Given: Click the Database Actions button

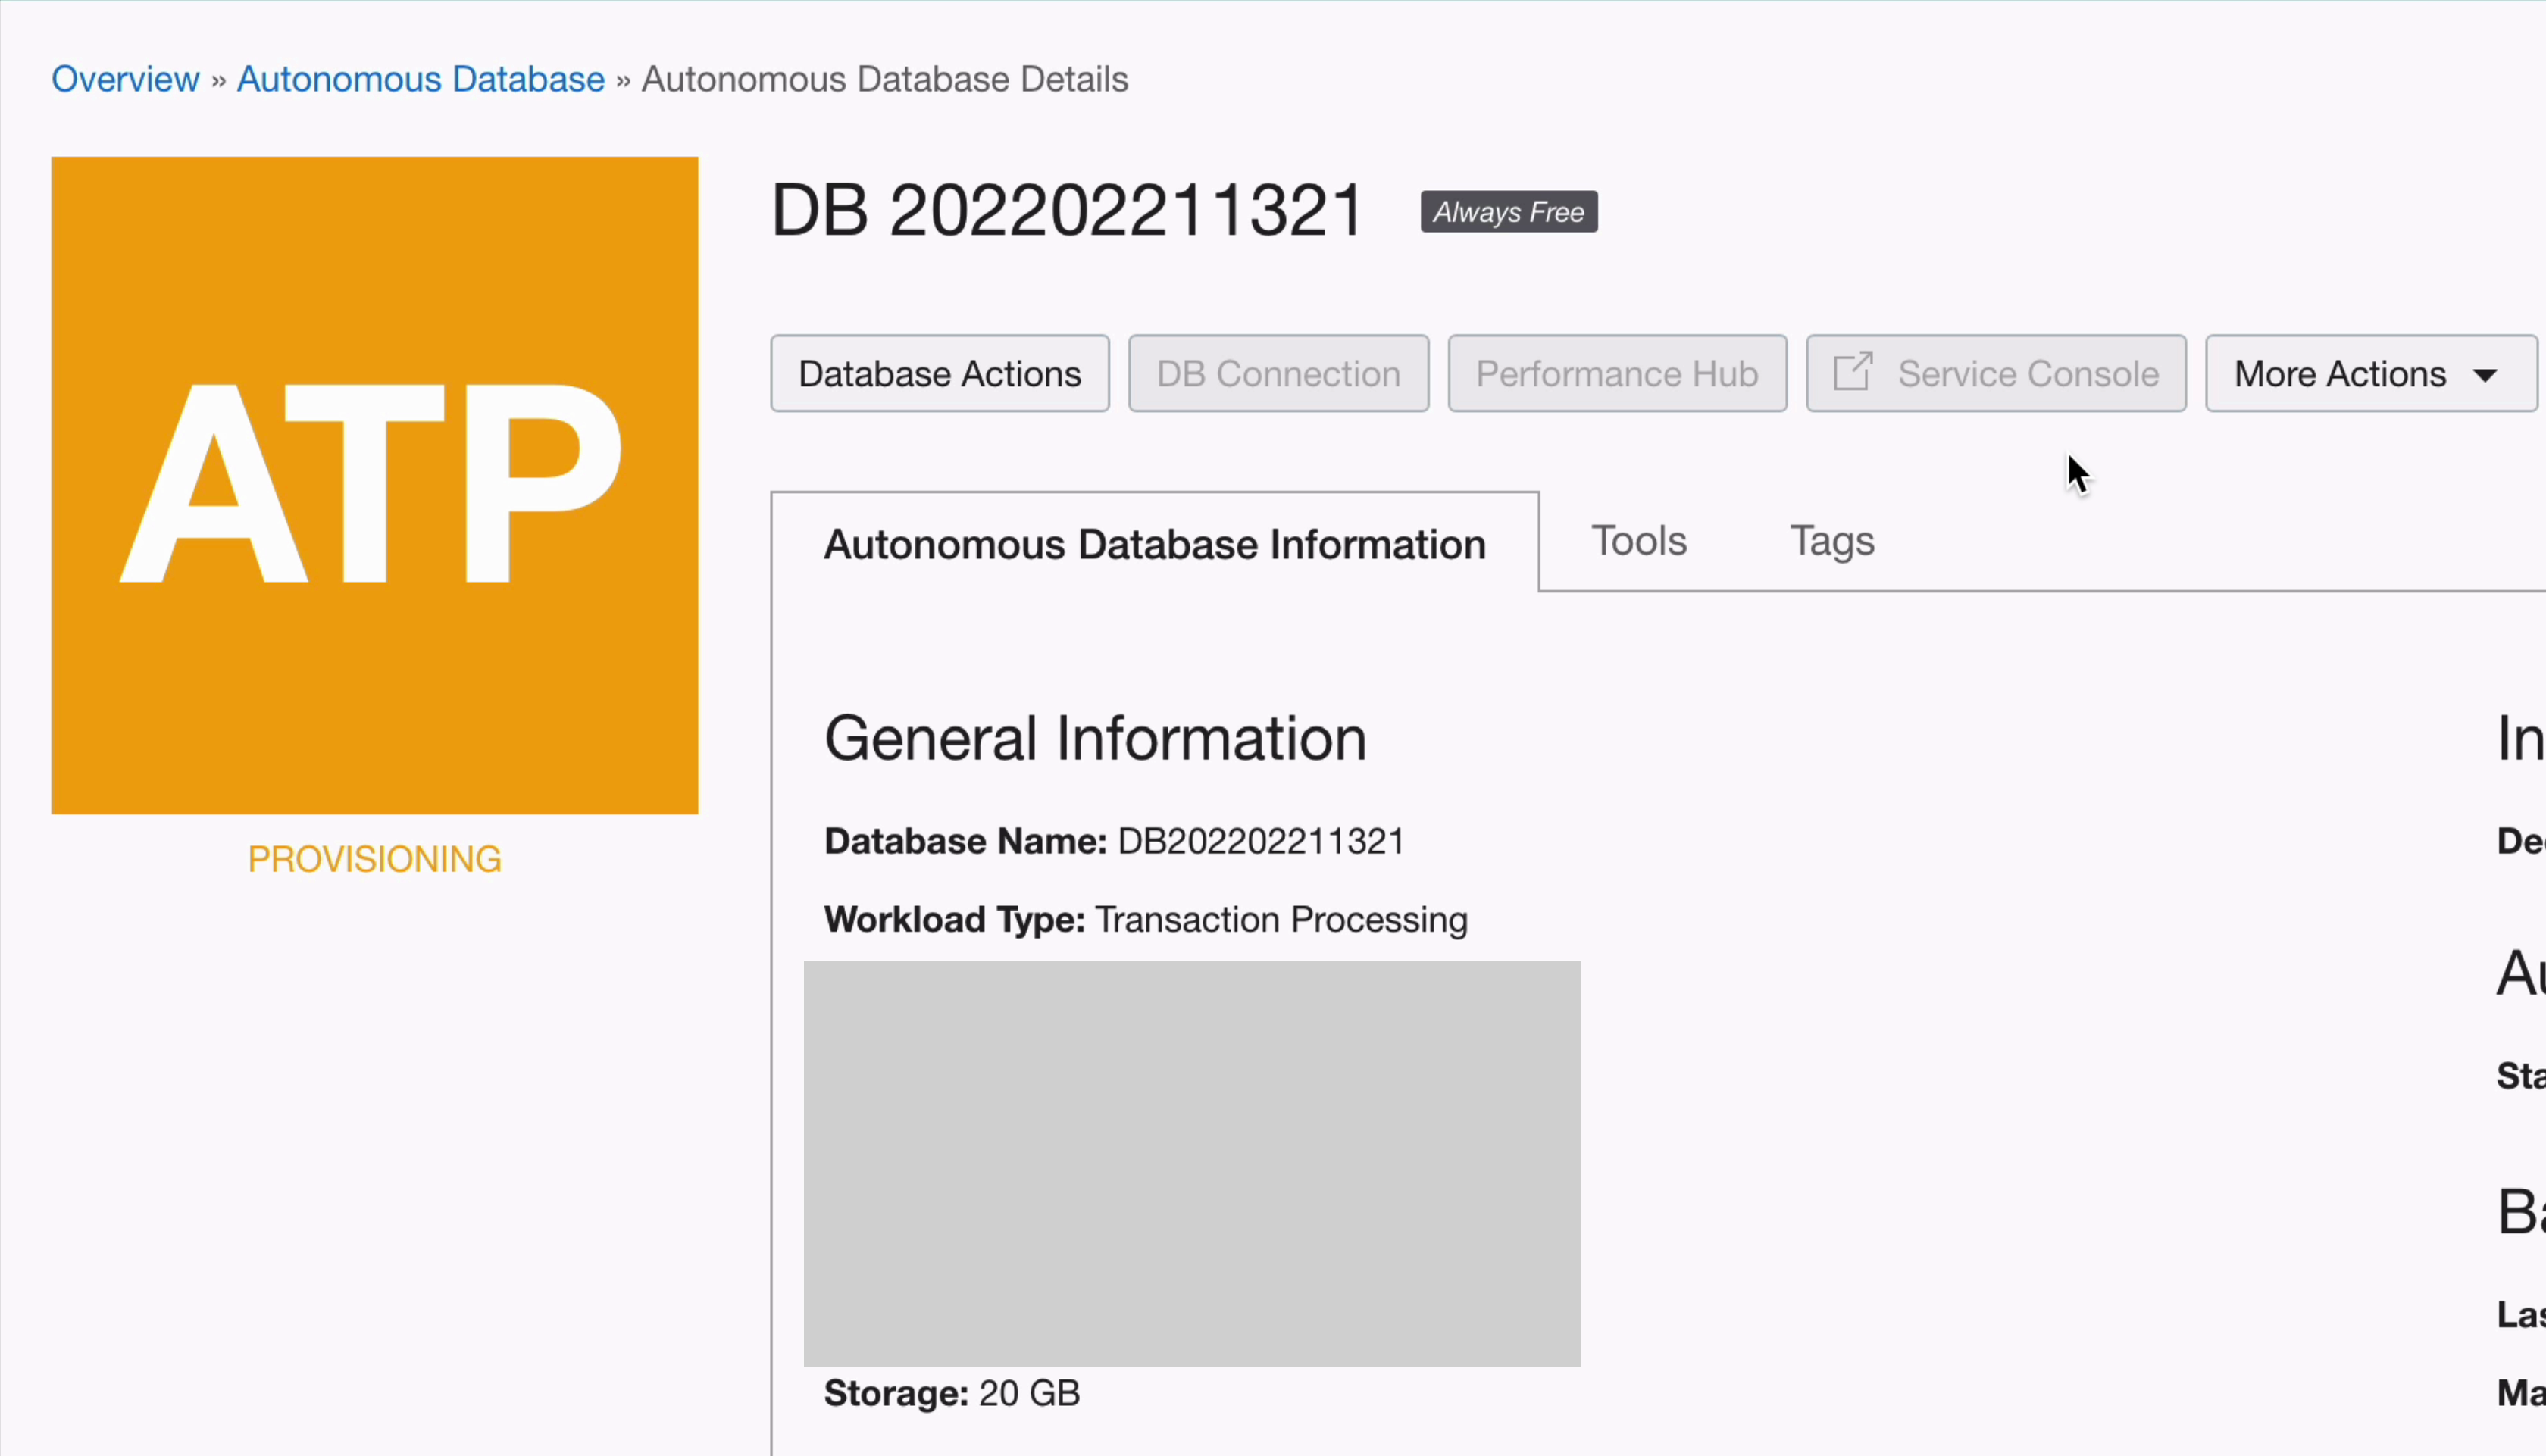Looking at the screenshot, I should (939, 374).
